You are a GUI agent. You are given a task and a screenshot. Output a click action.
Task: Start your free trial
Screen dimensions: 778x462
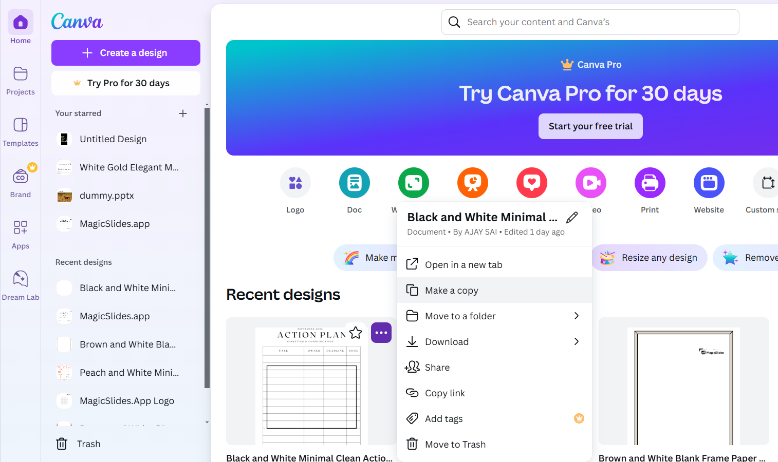coord(590,126)
